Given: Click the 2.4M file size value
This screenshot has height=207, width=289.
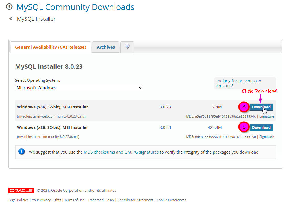Looking at the screenshot, I should (217, 107).
